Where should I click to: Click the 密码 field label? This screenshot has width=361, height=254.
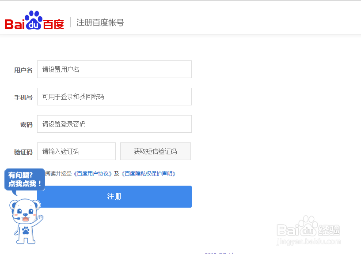tap(26, 125)
